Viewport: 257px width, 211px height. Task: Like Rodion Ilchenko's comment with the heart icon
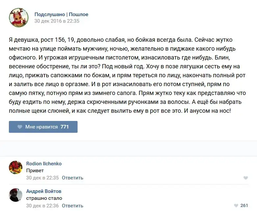click(245, 178)
